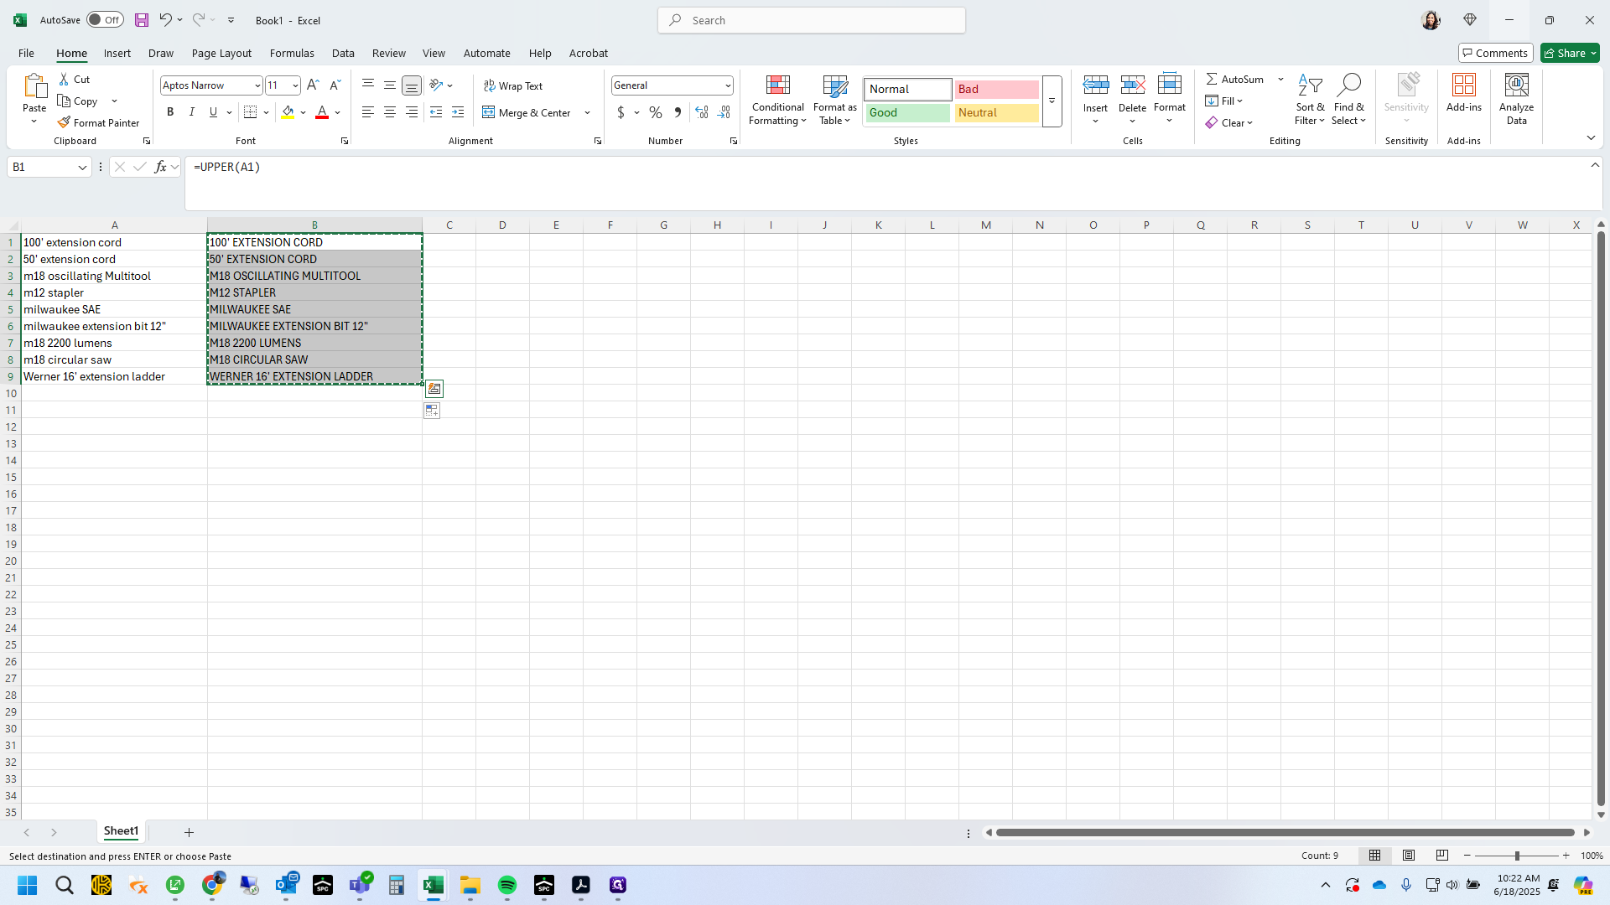Viewport: 1610px width, 905px height.
Task: Expand the cell styles gallery
Action: pyautogui.click(x=1052, y=101)
